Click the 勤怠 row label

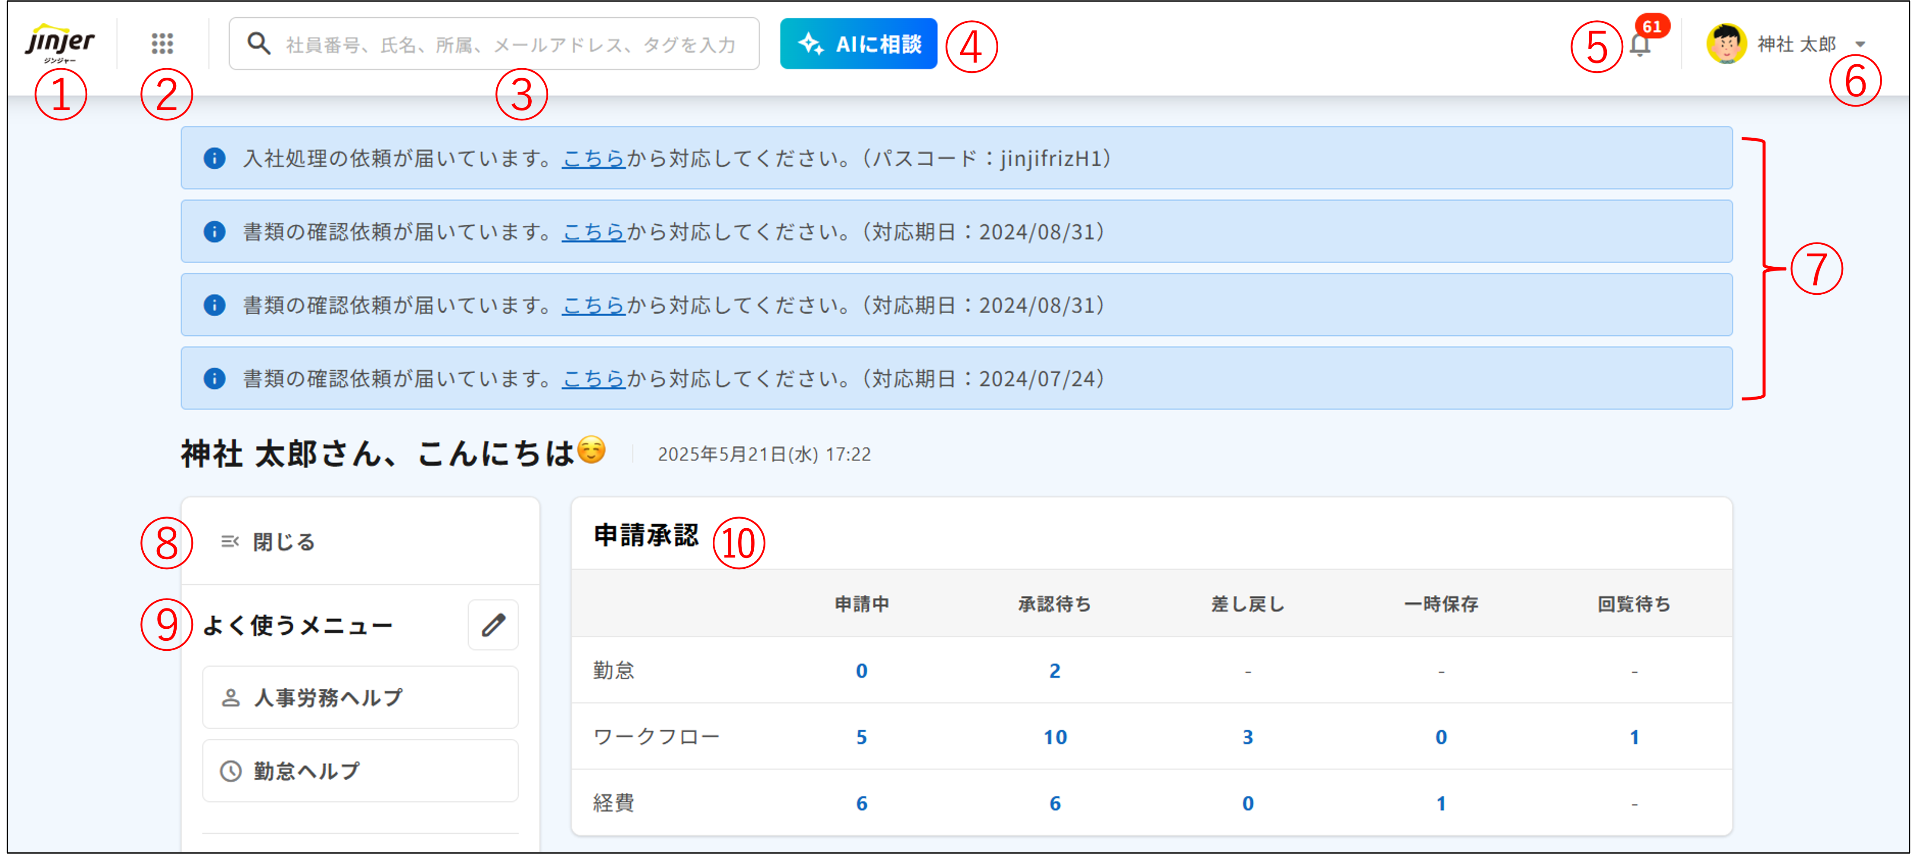tap(614, 671)
